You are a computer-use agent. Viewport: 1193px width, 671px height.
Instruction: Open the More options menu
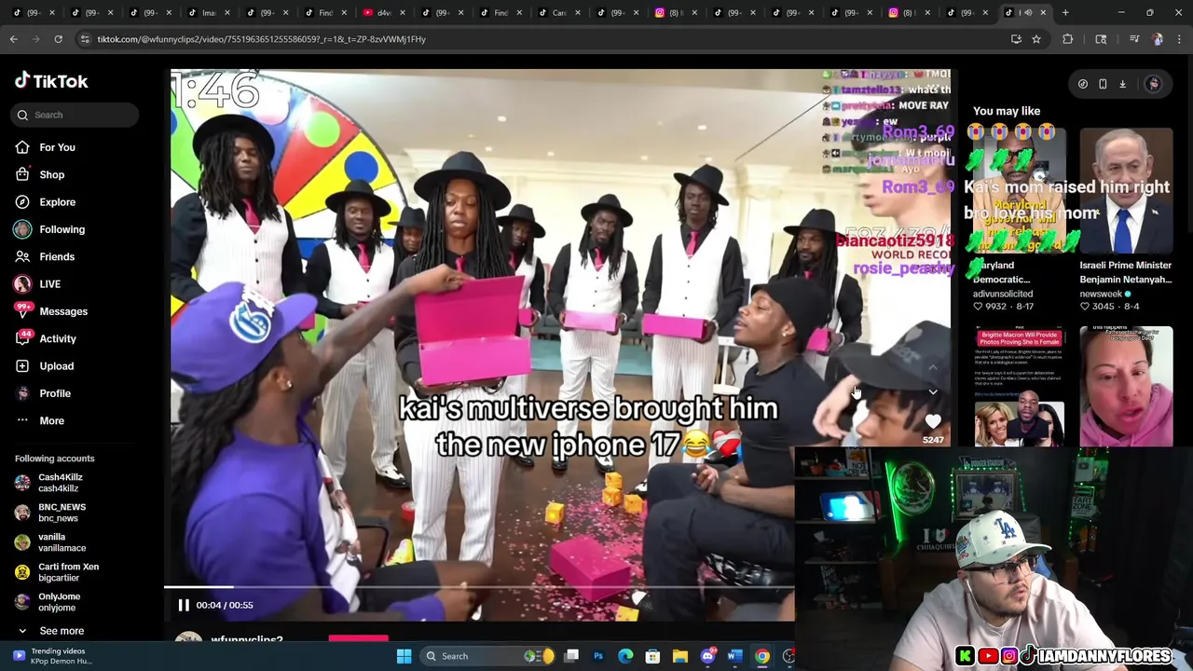tap(39, 420)
